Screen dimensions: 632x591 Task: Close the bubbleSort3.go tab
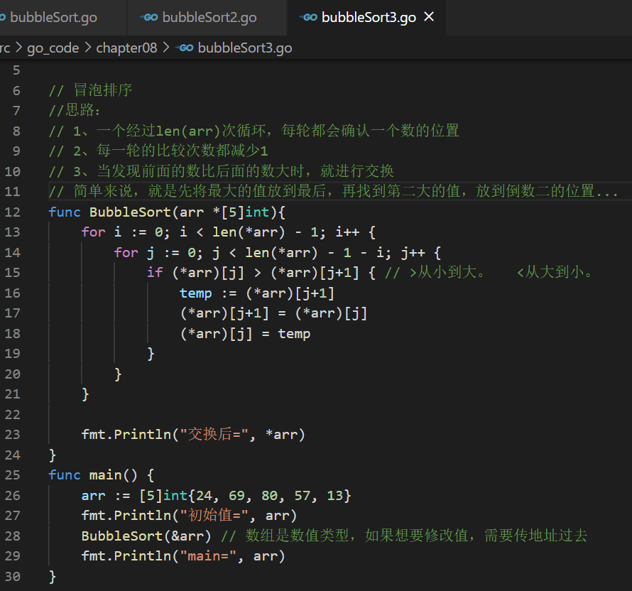(429, 17)
